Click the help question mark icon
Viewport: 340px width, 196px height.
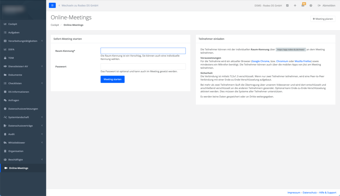pyautogui.click(x=311, y=6)
